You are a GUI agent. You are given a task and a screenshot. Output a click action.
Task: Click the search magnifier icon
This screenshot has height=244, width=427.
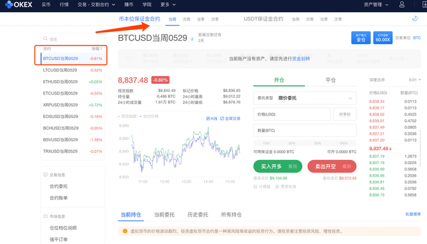click(x=45, y=39)
